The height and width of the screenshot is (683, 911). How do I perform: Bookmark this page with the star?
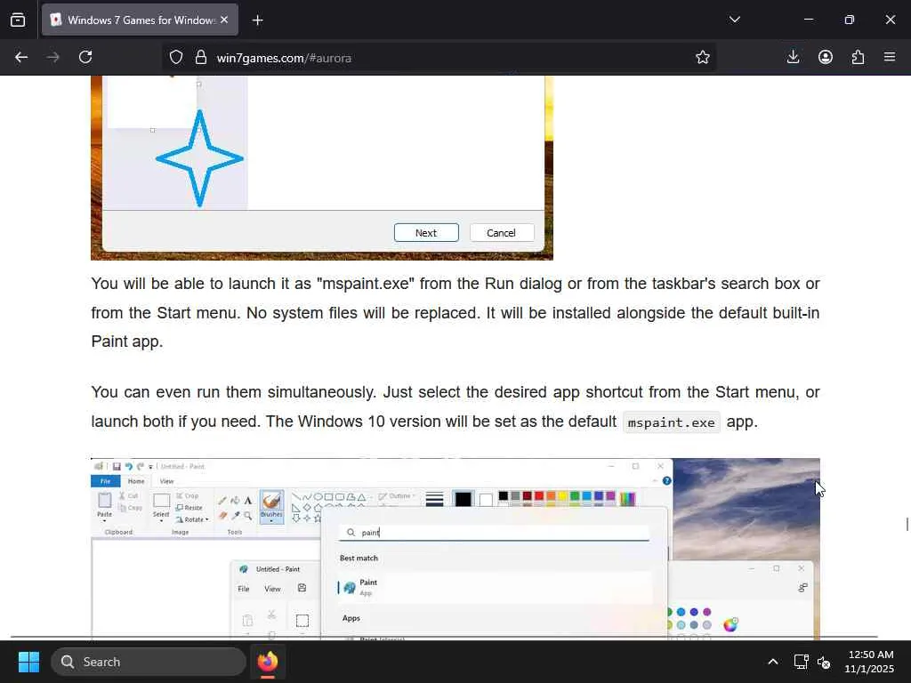(703, 58)
